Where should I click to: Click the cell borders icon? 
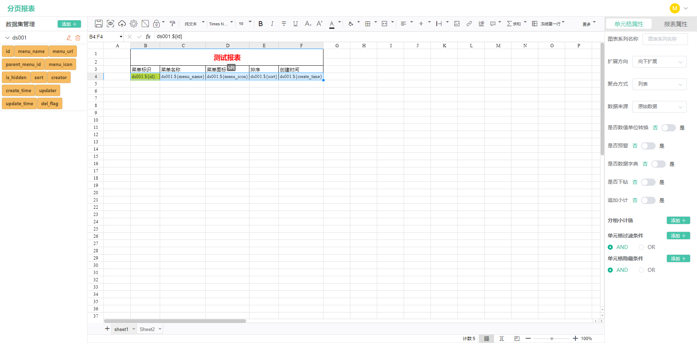tap(368, 24)
